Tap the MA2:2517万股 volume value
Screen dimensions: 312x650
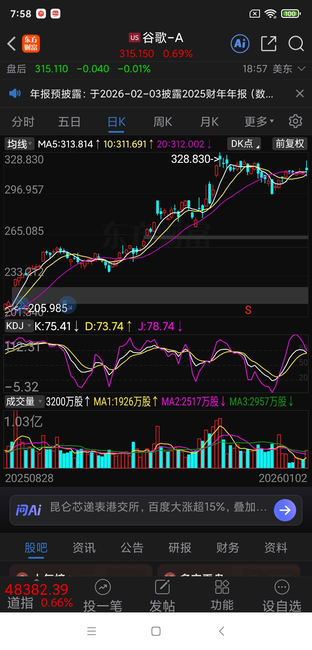[x=190, y=402]
